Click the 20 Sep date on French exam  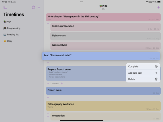156,93
